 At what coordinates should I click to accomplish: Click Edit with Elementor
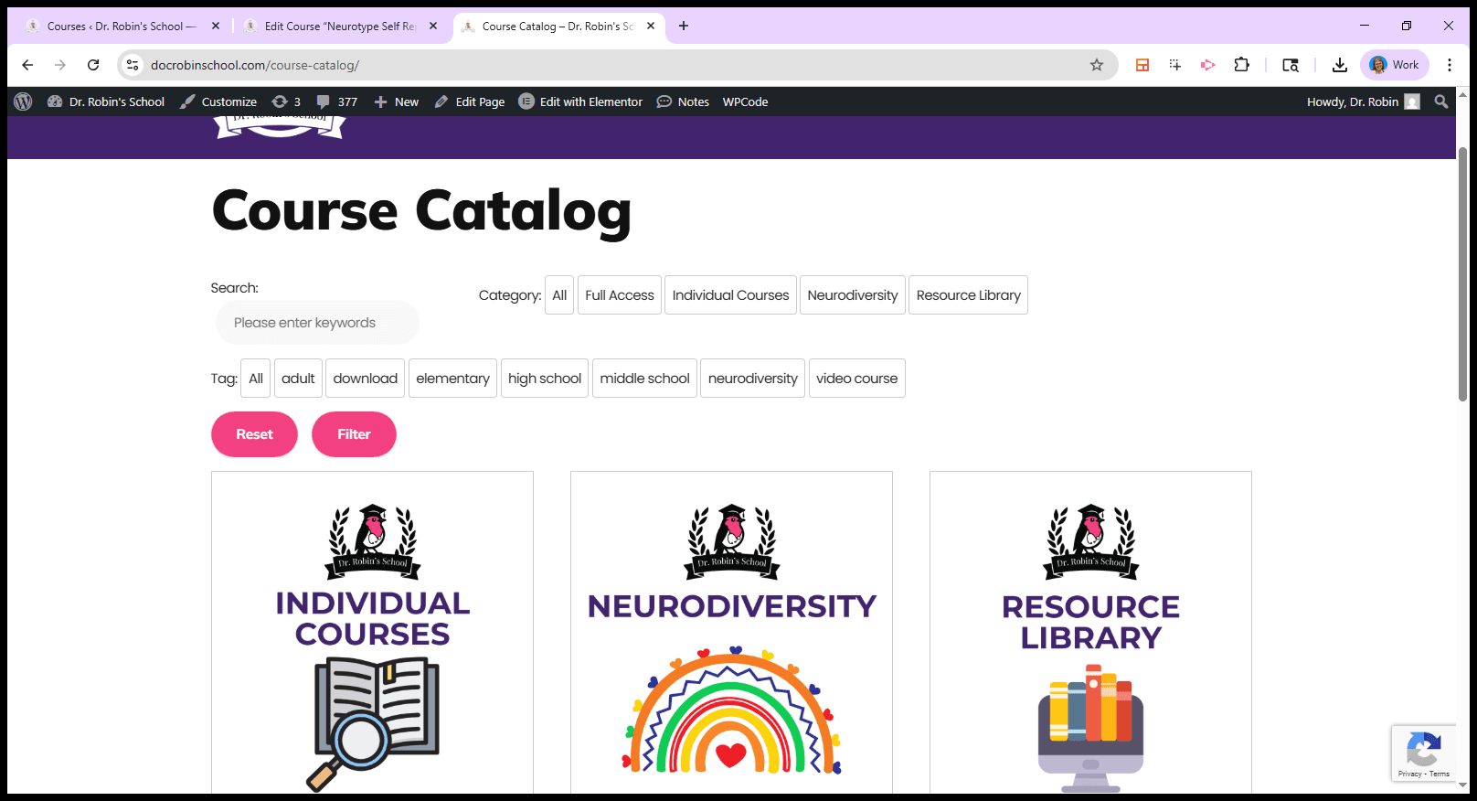pyautogui.click(x=580, y=101)
